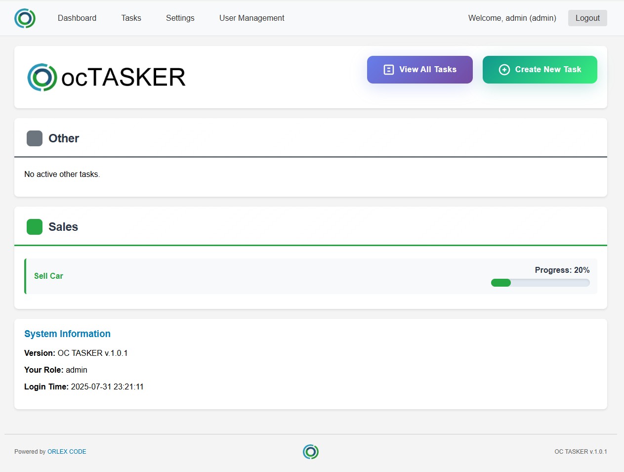Open the Sell Car task
The height and width of the screenshot is (472, 624).
point(48,276)
